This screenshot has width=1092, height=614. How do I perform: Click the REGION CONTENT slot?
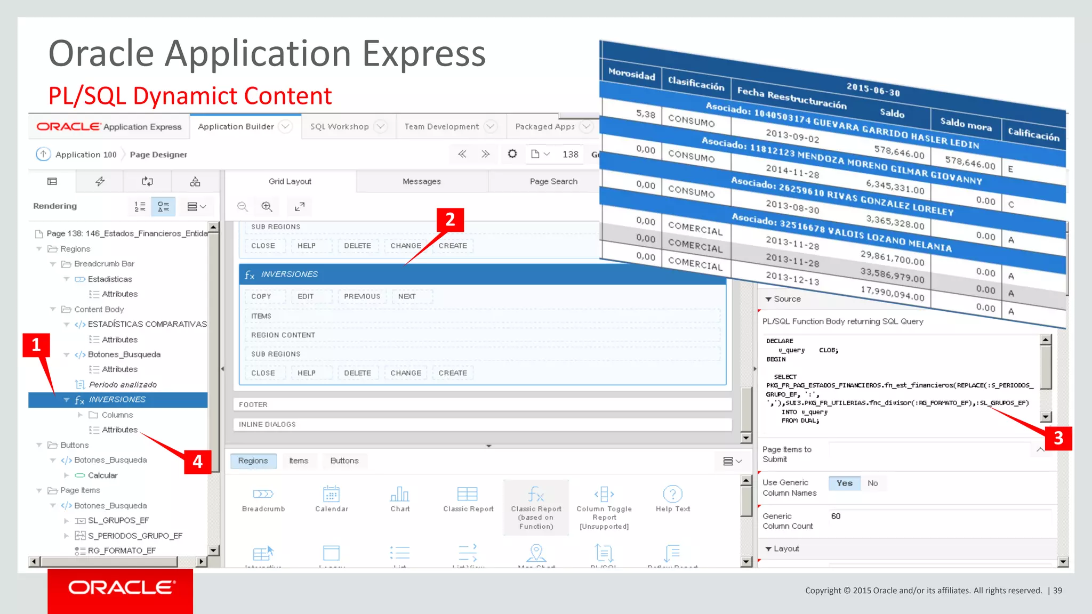[x=483, y=335]
